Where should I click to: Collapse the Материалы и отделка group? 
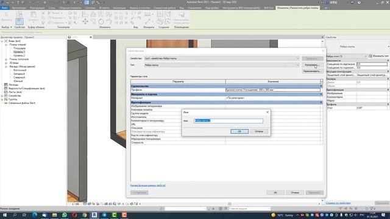321,94
